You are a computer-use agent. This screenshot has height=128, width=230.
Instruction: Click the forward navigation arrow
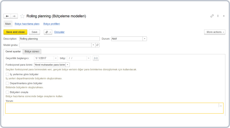(14, 16)
